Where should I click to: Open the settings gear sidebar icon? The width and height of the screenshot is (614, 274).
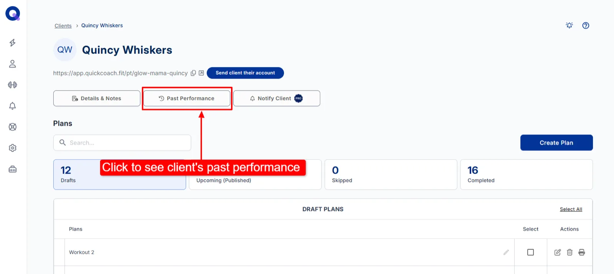click(13, 148)
